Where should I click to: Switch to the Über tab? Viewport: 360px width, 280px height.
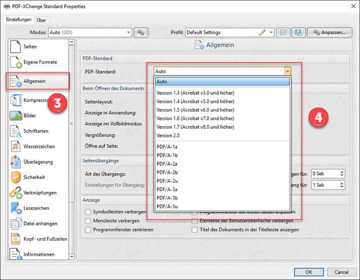click(42, 20)
